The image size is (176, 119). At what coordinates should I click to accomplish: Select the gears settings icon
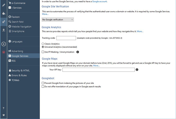click(x=4, y=22)
